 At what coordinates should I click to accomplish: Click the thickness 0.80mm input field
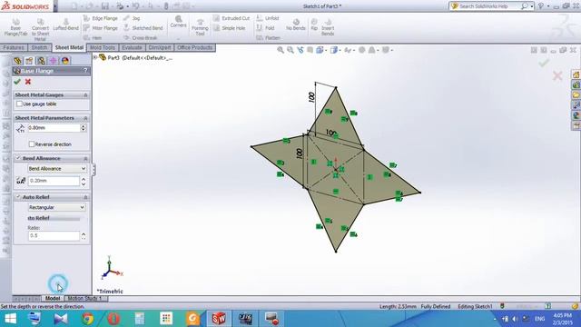tap(54, 128)
